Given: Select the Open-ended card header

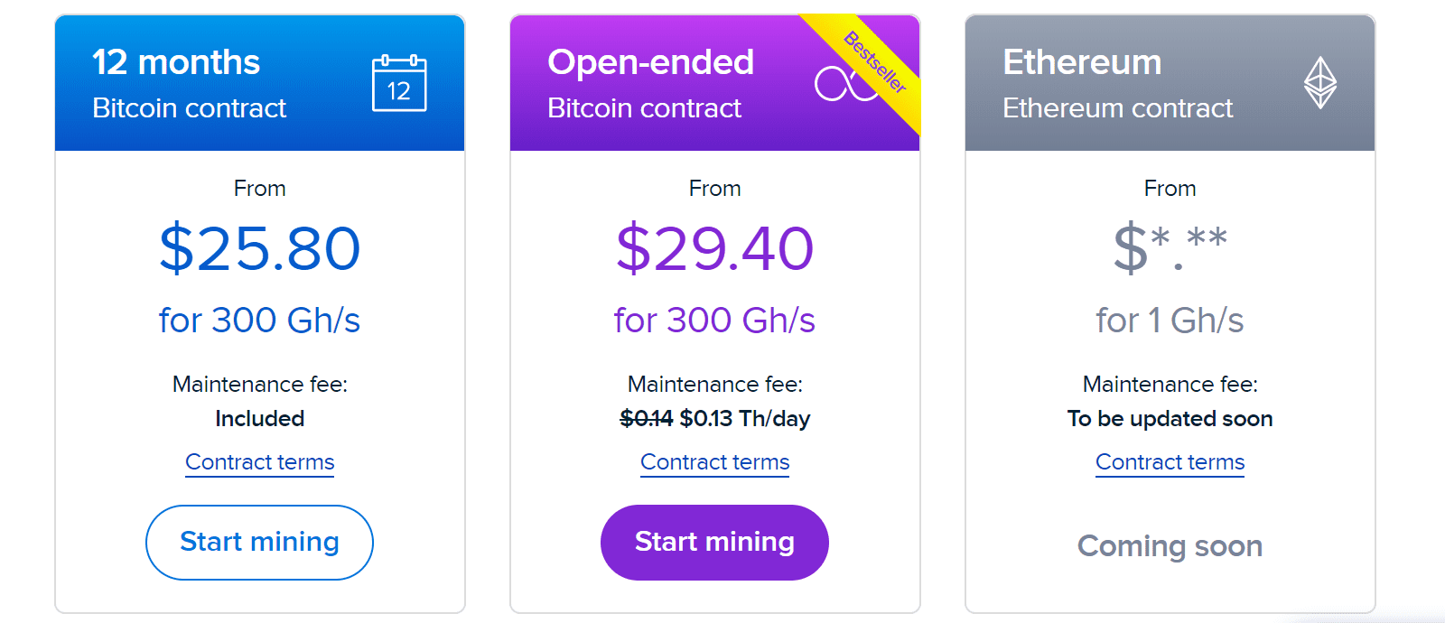Looking at the screenshot, I should coord(715,83).
